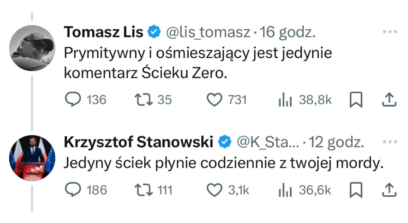Viewport: 408px width, 223px height.
Task: View analytics for Stanowski's reply
Action: pos(285,190)
